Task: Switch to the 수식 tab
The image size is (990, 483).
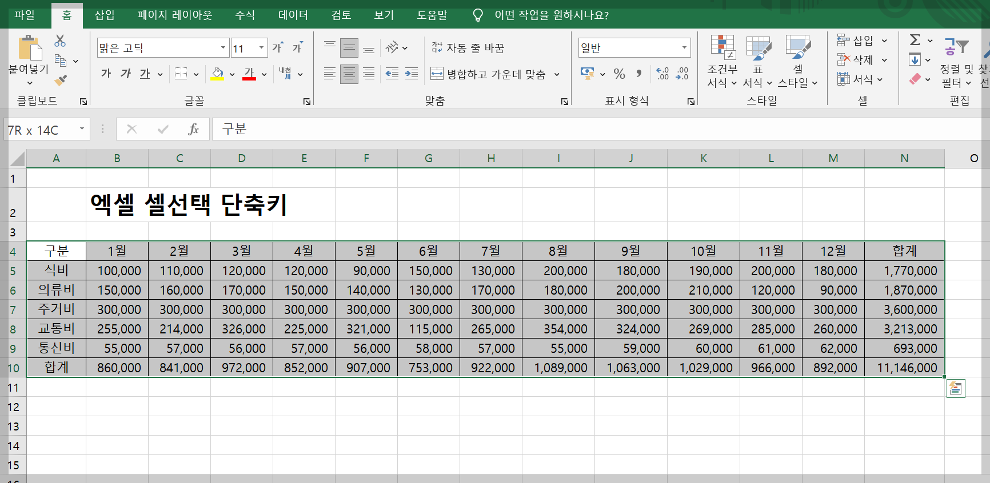Action: click(x=245, y=15)
